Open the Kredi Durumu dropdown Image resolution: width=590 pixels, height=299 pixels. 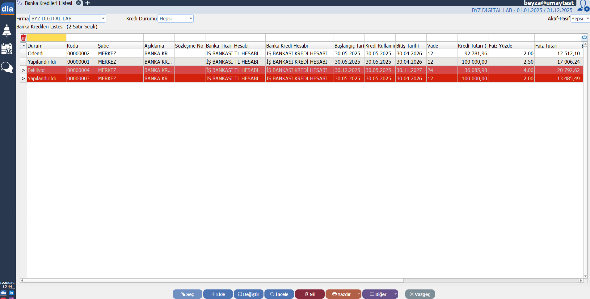click(191, 19)
